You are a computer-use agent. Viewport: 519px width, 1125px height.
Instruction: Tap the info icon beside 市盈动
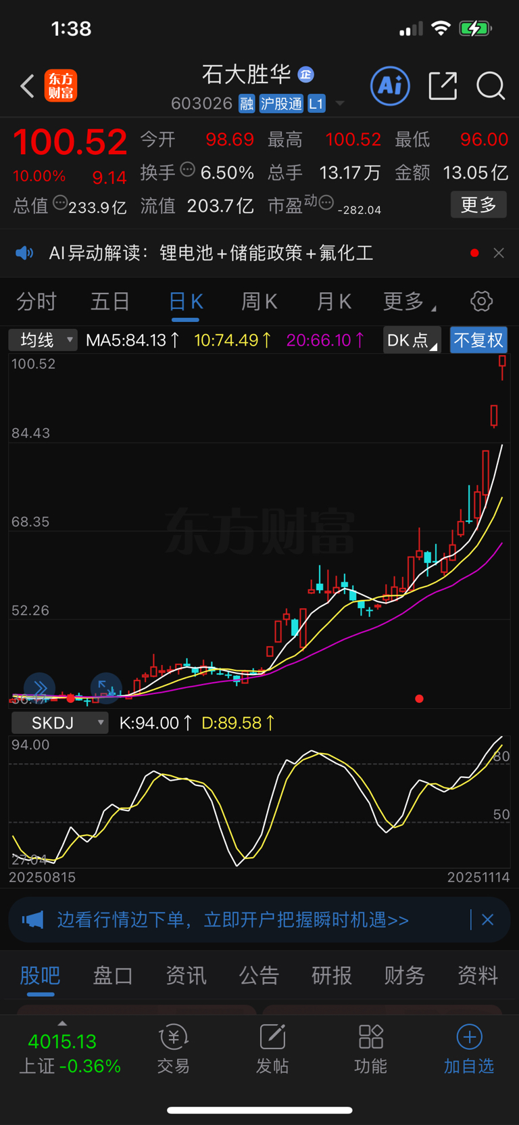pos(326,202)
